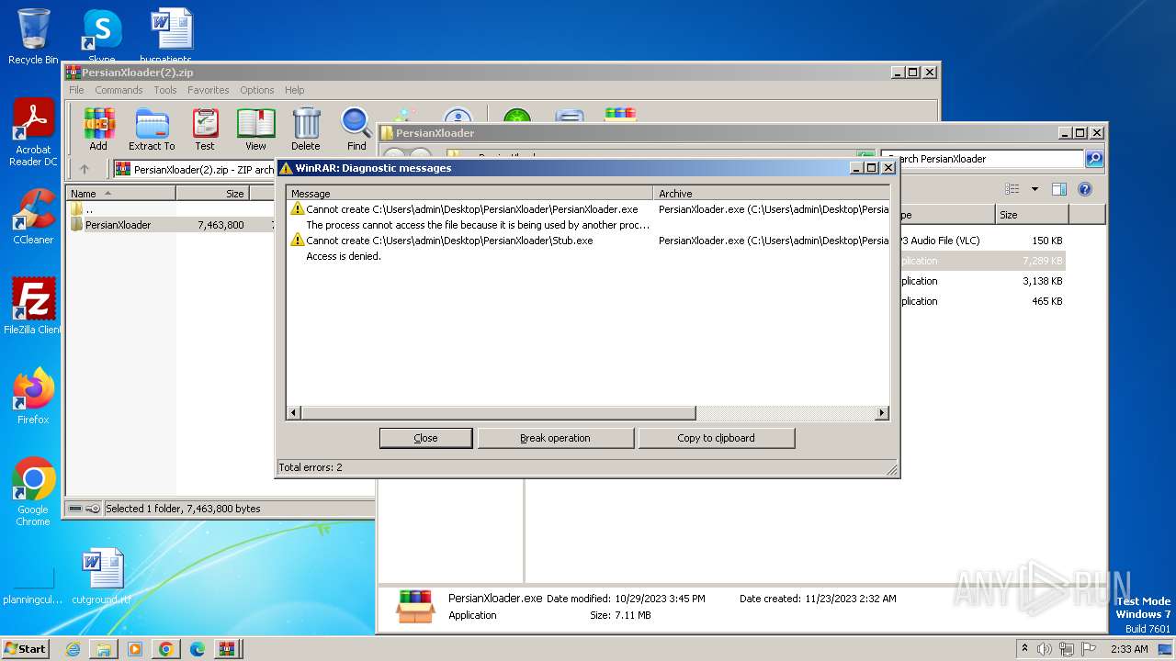Image resolution: width=1176 pixels, height=661 pixels.
Task: Open volume control in system tray
Action: tap(1045, 649)
